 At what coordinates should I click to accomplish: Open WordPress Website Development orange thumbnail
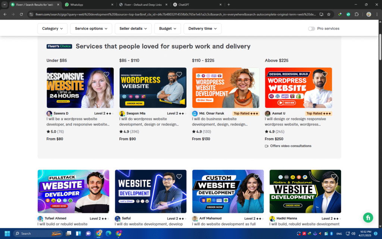(226, 88)
